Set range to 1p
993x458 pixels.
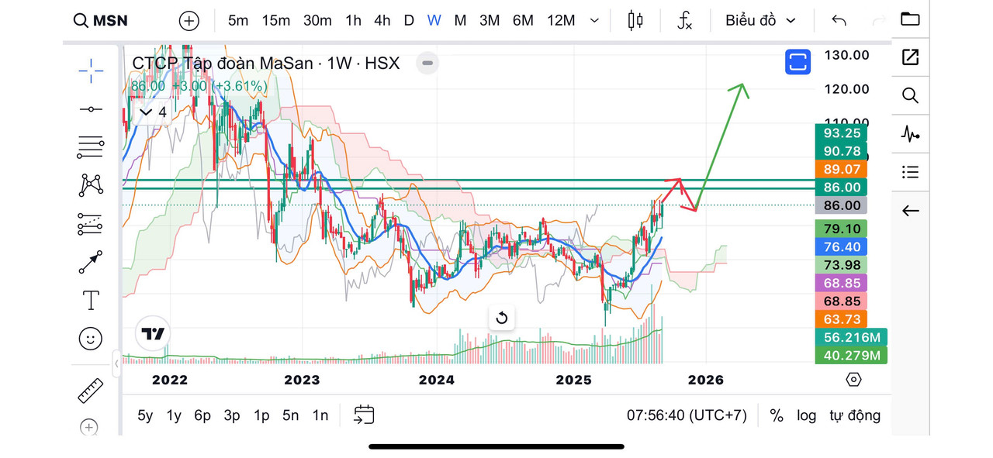pos(261,415)
